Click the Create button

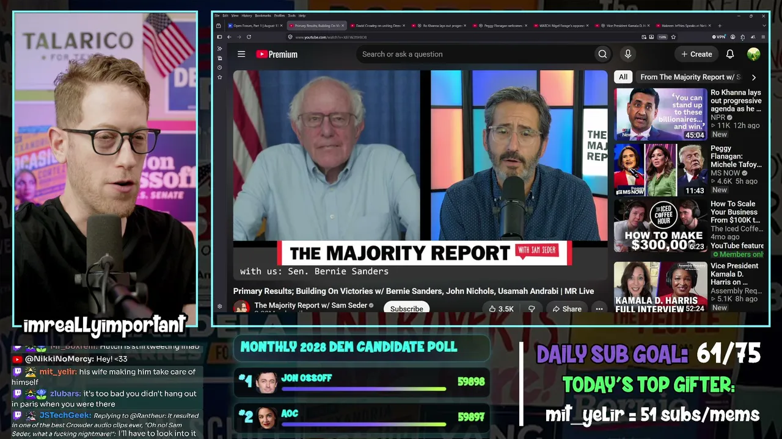coord(696,54)
